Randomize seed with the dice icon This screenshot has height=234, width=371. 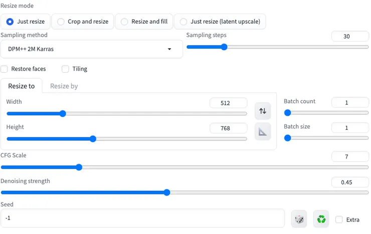[x=299, y=219]
